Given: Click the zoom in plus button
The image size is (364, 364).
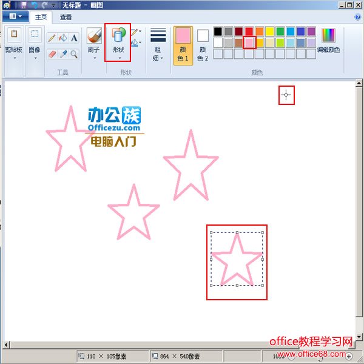Looking at the screenshot, I should point(349,356).
